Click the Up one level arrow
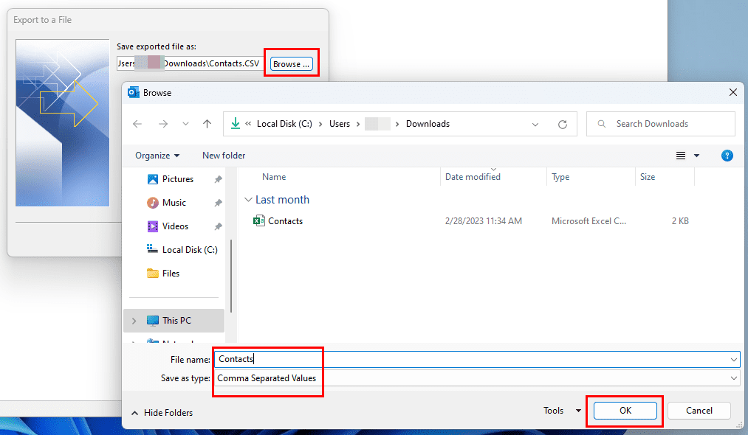 [207, 124]
